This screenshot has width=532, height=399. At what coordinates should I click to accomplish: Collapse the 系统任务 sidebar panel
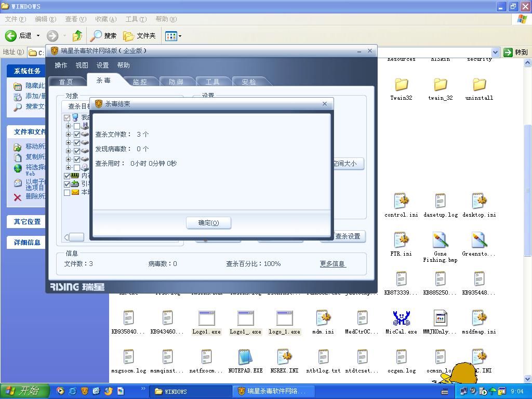(27, 71)
